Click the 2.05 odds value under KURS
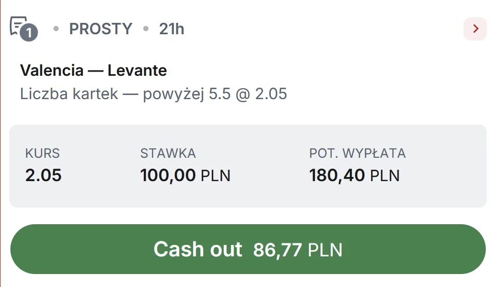The height and width of the screenshot is (287, 492). pyautogui.click(x=44, y=175)
